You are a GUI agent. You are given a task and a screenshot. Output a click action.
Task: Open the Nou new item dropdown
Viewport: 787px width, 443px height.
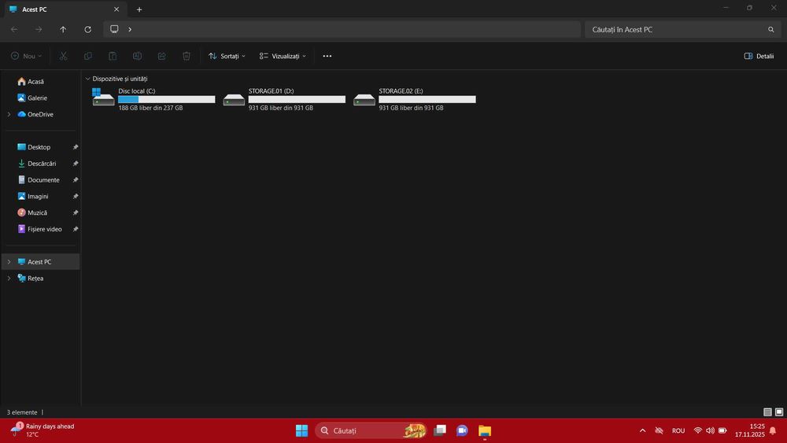(x=27, y=56)
